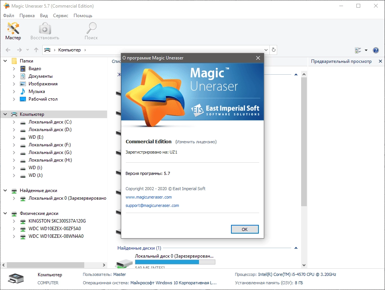Click support@magicuneraser.com email link

pyautogui.click(x=152, y=205)
